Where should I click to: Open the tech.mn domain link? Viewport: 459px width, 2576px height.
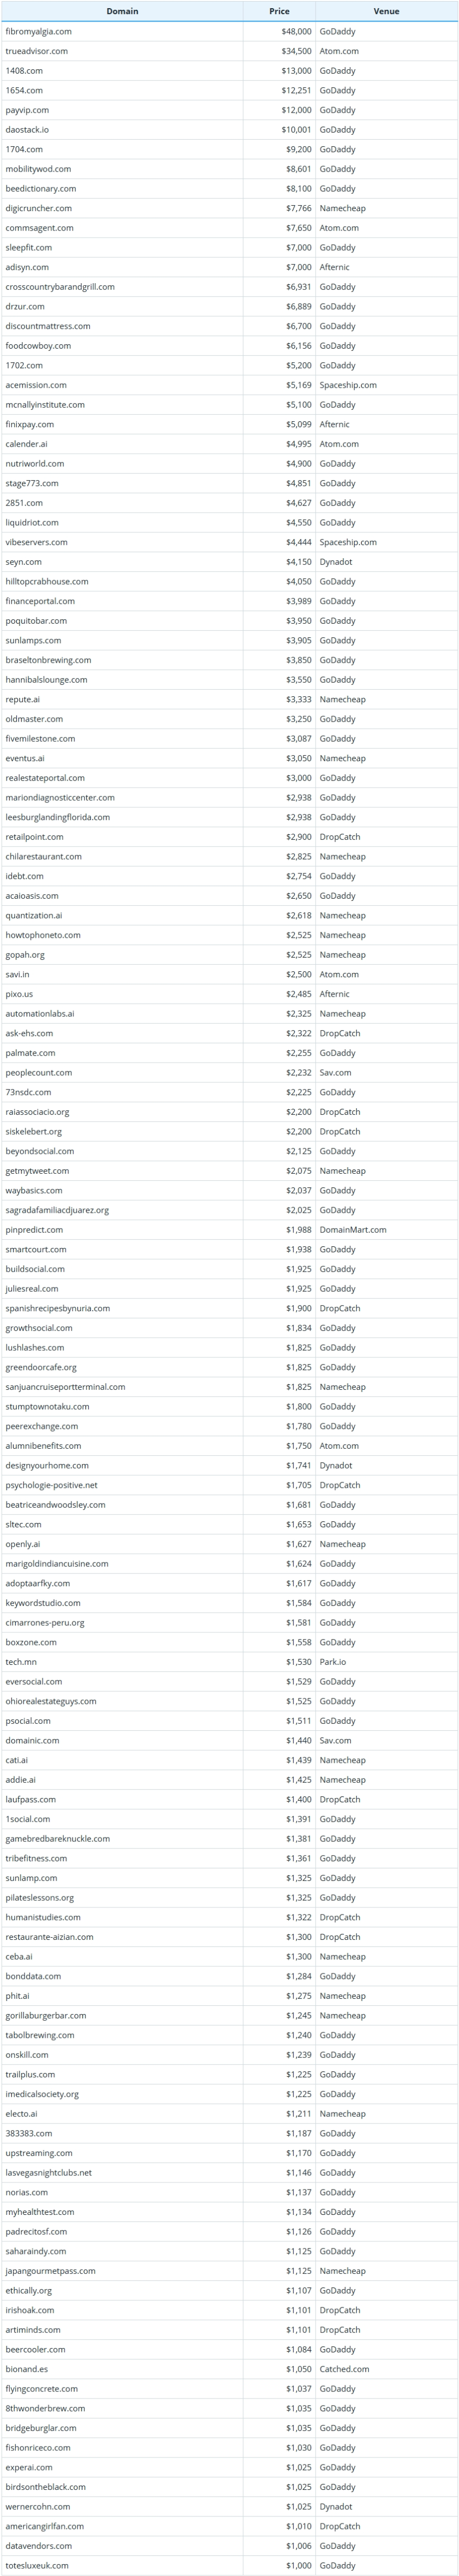(21, 1662)
